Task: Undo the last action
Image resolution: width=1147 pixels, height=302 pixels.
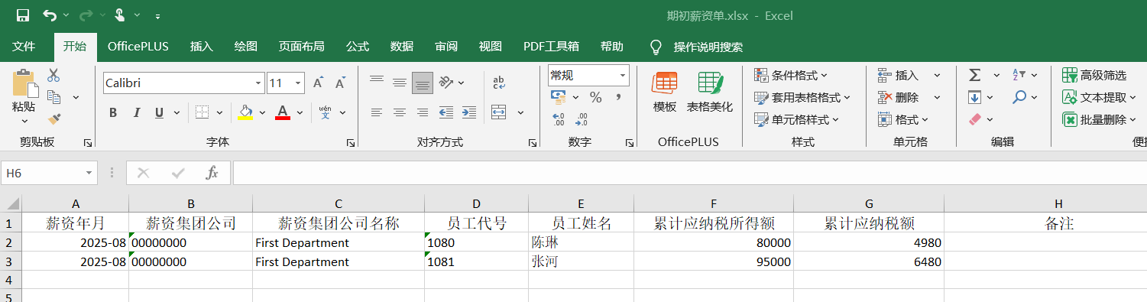Action: click(x=50, y=15)
